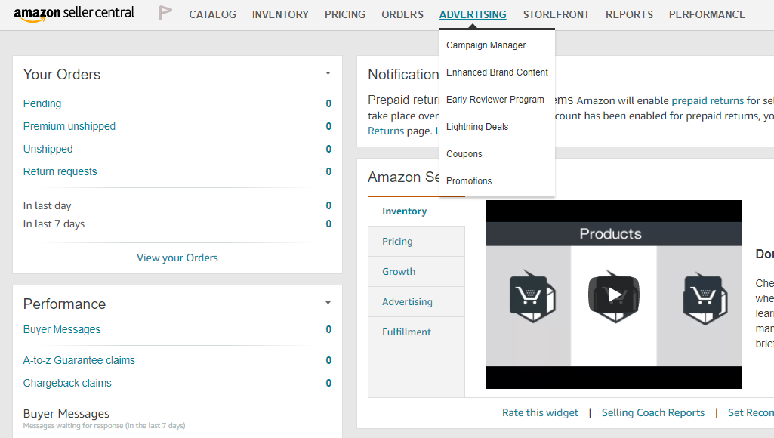Collapse the Performance widget arrow
Screen dimensions: 774x438
pos(328,303)
